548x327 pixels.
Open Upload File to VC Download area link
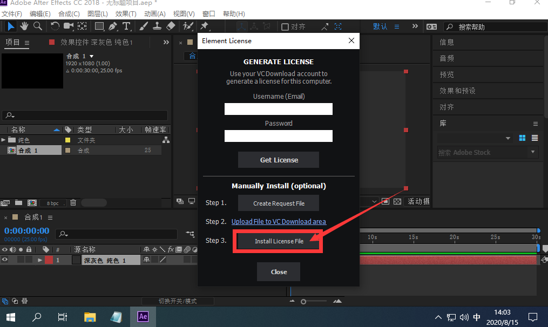click(279, 221)
